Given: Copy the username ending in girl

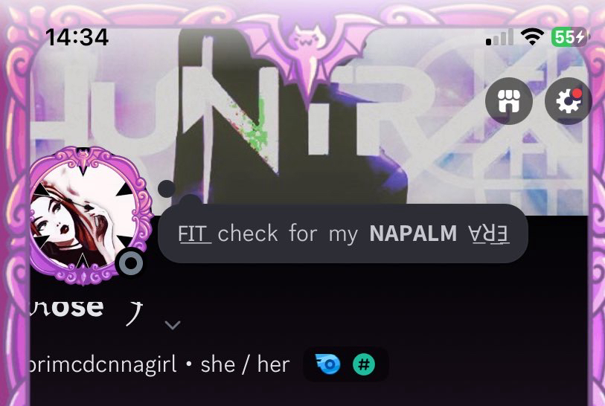Looking at the screenshot, I should coord(103,365).
